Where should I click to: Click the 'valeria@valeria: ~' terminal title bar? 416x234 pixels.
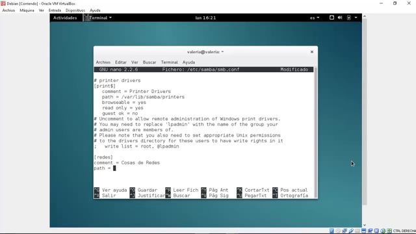tap(205, 52)
